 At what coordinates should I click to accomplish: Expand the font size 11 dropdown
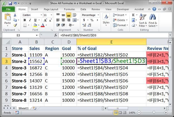click(51, 15)
